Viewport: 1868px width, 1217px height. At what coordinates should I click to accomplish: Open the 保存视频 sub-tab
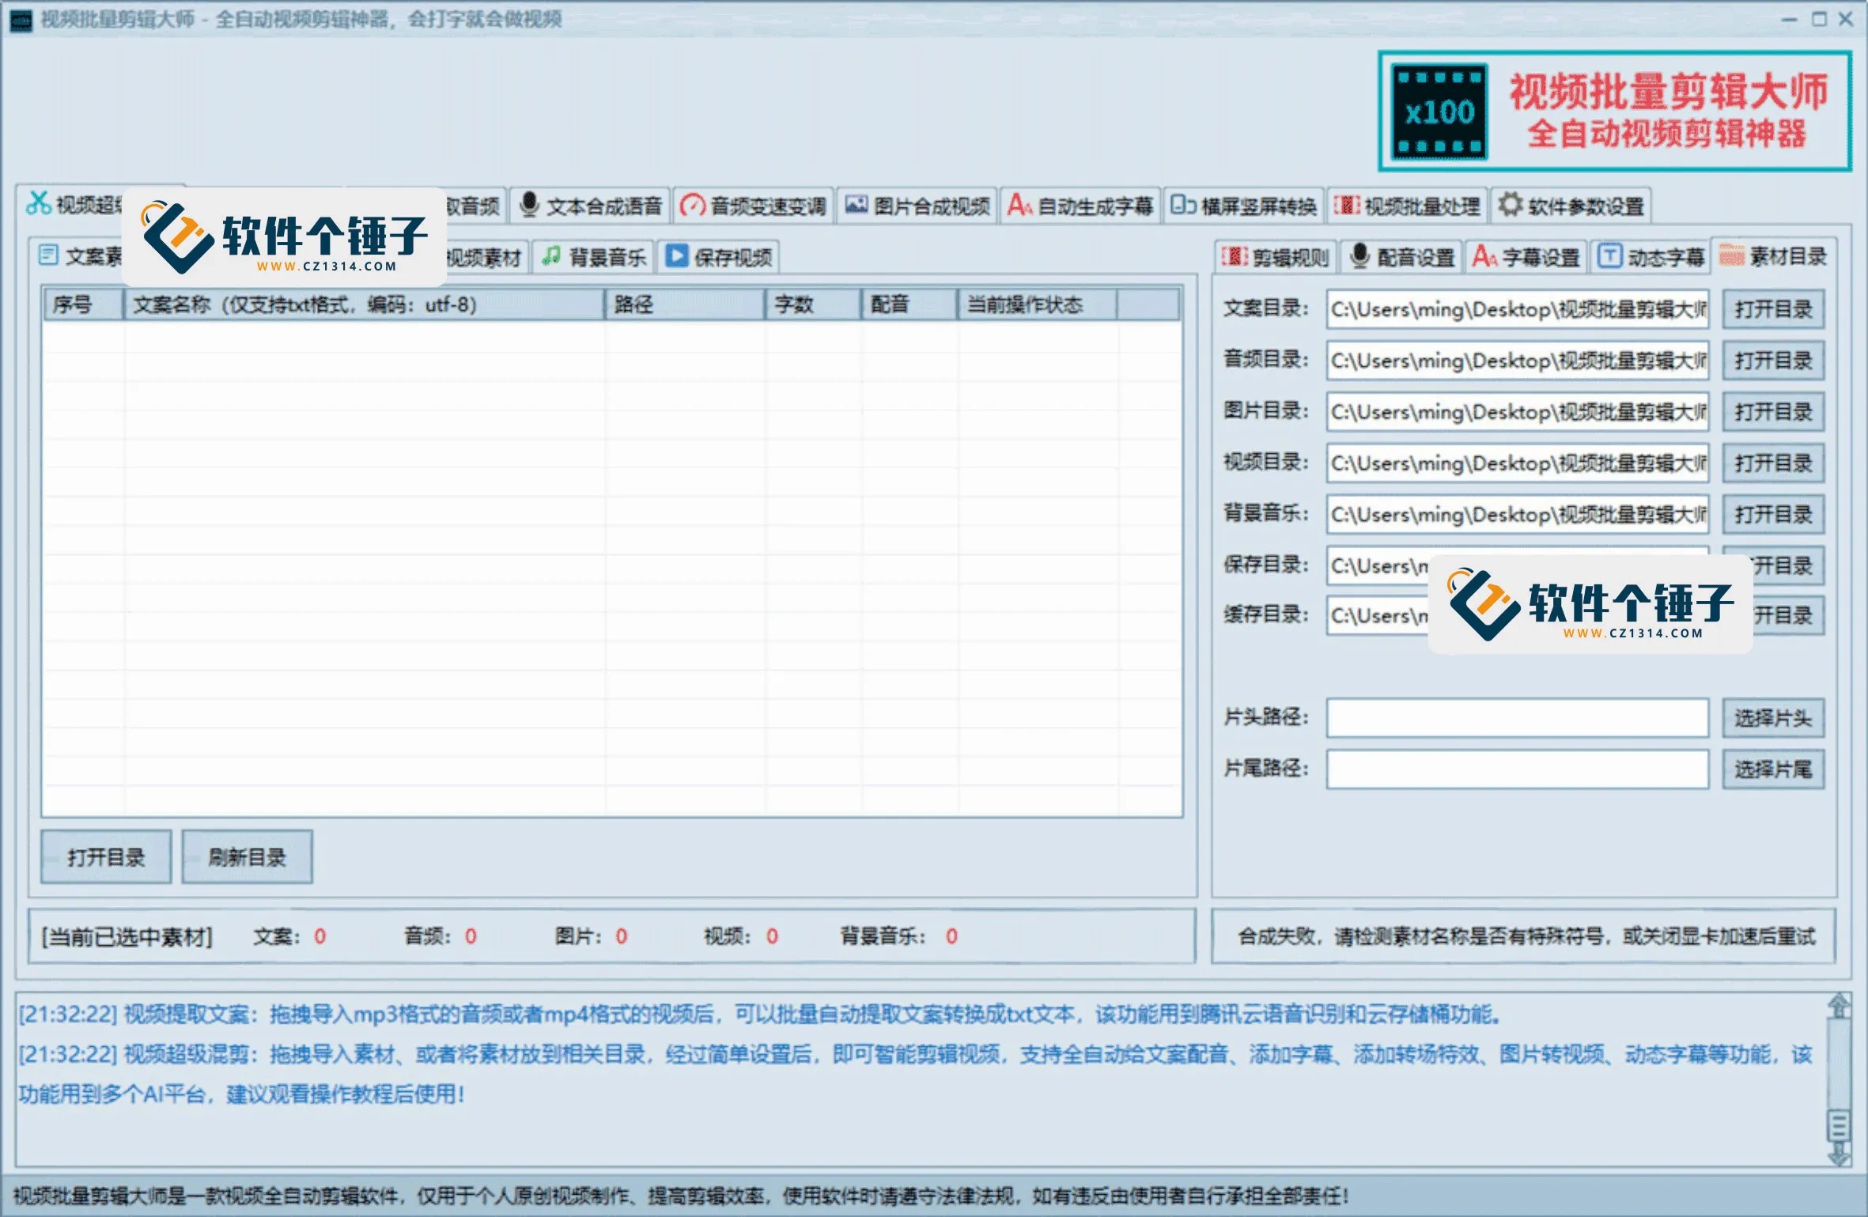[718, 257]
